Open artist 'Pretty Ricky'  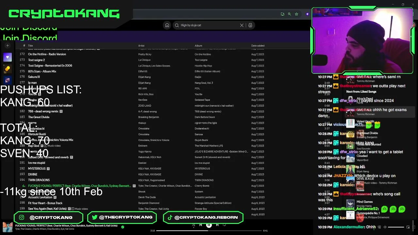tap(145, 54)
